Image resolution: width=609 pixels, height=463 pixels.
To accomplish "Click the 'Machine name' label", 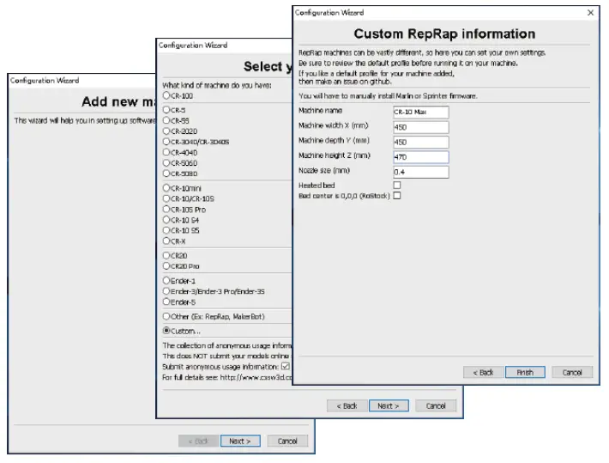I will (320, 111).
